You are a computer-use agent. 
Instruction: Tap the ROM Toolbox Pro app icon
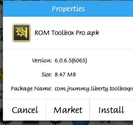coord(21,33)
